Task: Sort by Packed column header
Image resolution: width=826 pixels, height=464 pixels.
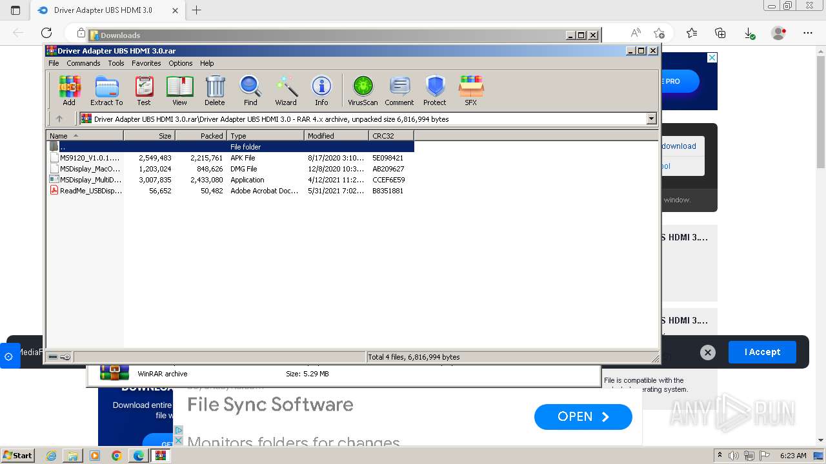Action: [201, 135]
